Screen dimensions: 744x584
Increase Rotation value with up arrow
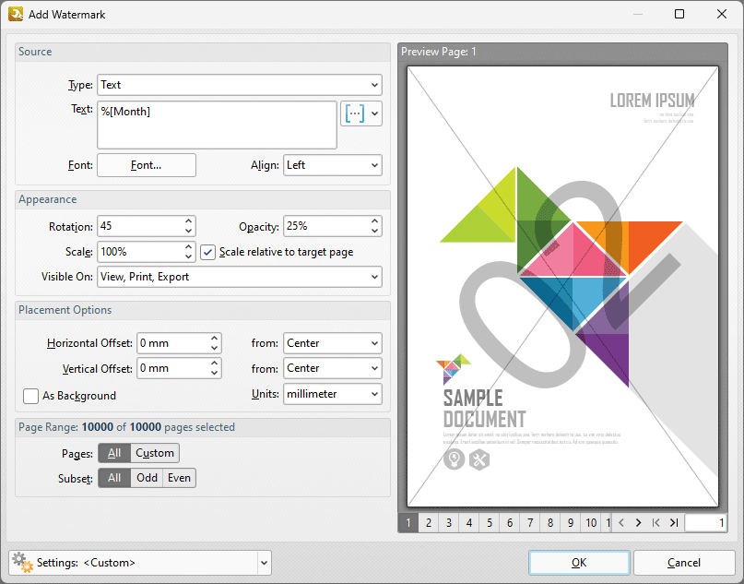pos(188,221)
